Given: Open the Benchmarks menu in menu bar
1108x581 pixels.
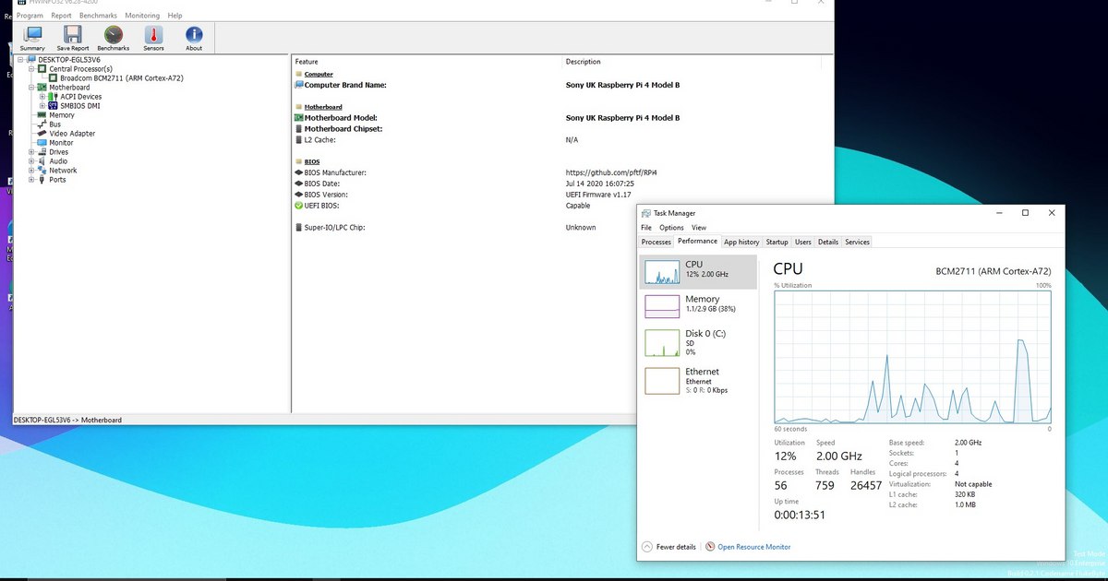Looking at the screenshot, I should 98,16.
